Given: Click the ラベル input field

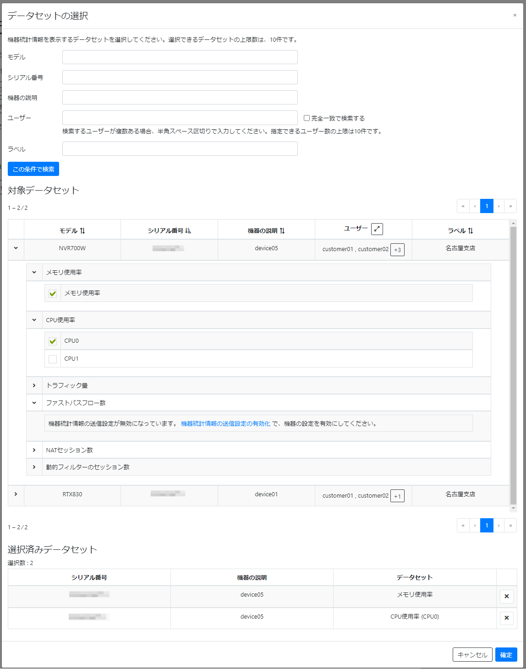Looking at the screenshot, I should coord(180,148).
